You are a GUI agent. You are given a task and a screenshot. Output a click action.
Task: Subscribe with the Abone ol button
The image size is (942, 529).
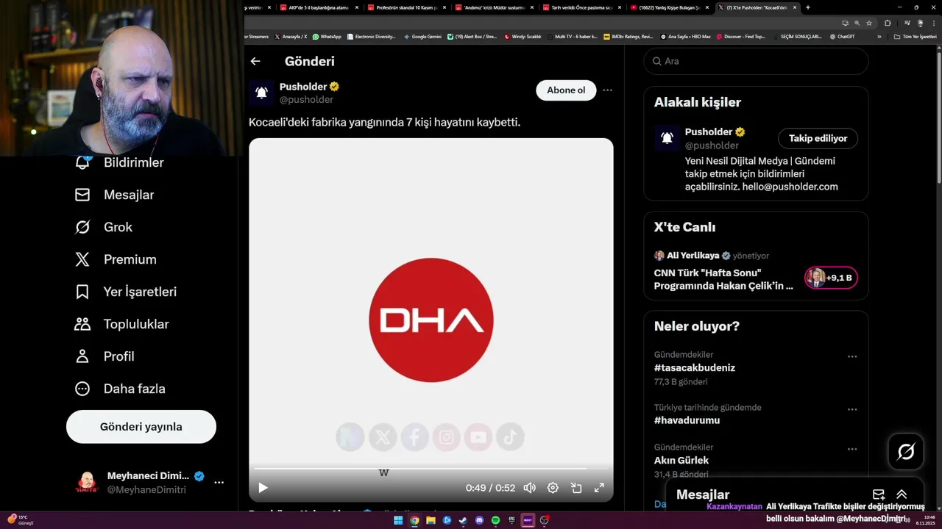tap(566, 90)
